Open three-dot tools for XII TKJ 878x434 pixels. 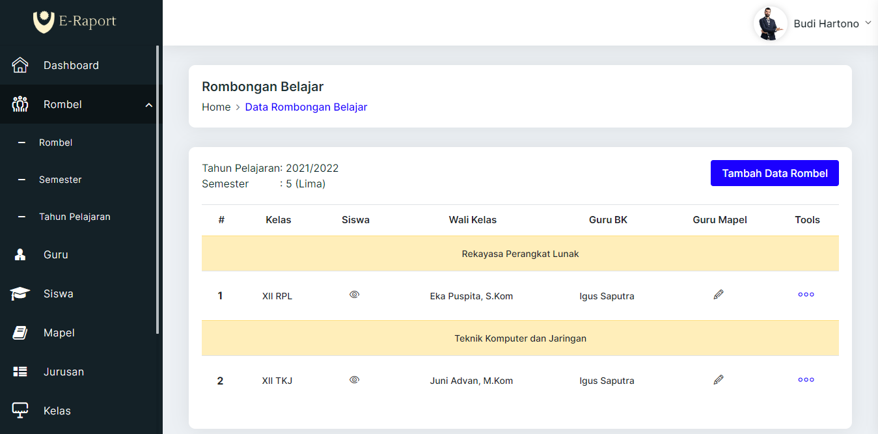pyautogui.click(x=806, y=380)
